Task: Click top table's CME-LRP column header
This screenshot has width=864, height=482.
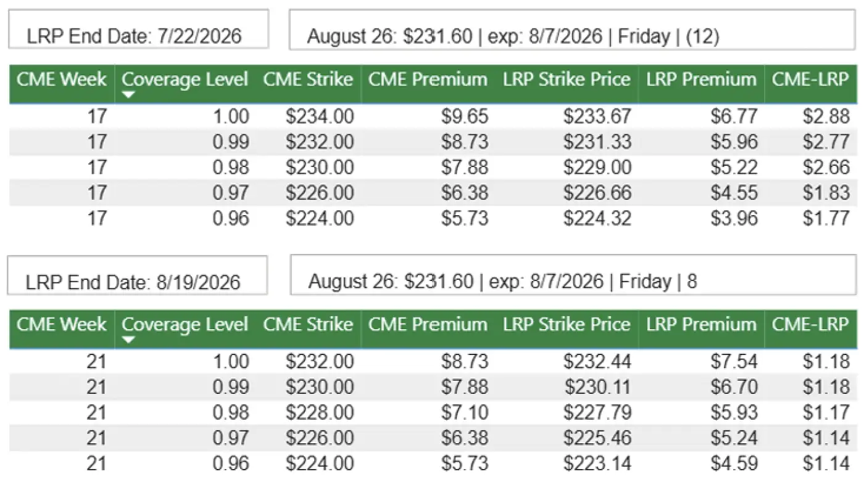Action: (x=810, y=80)
